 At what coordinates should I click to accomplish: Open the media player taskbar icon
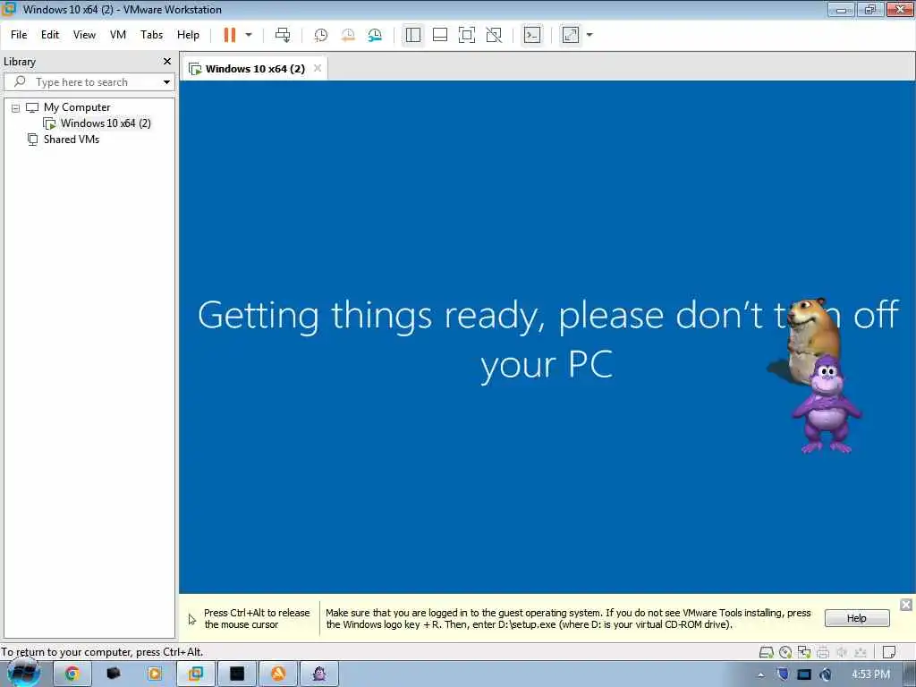pos(155,674)
